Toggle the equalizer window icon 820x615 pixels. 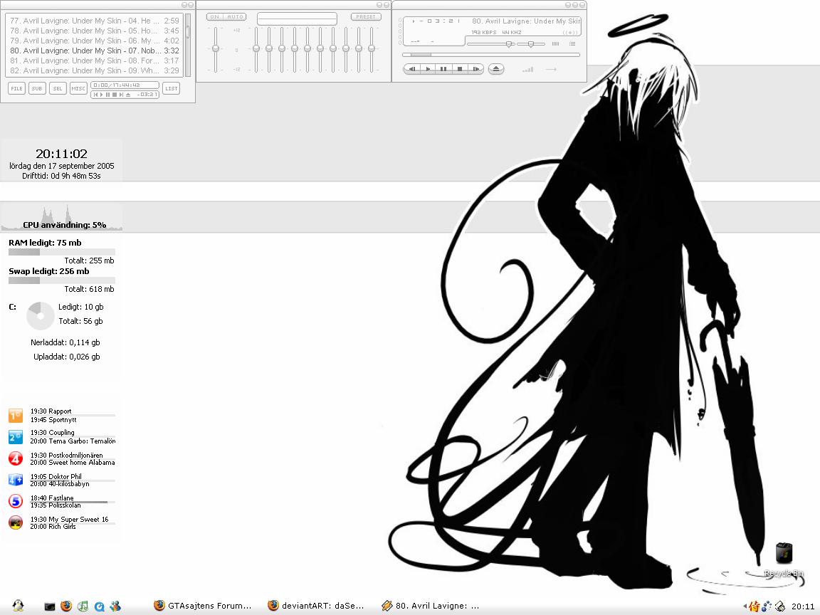pos(555,44)
